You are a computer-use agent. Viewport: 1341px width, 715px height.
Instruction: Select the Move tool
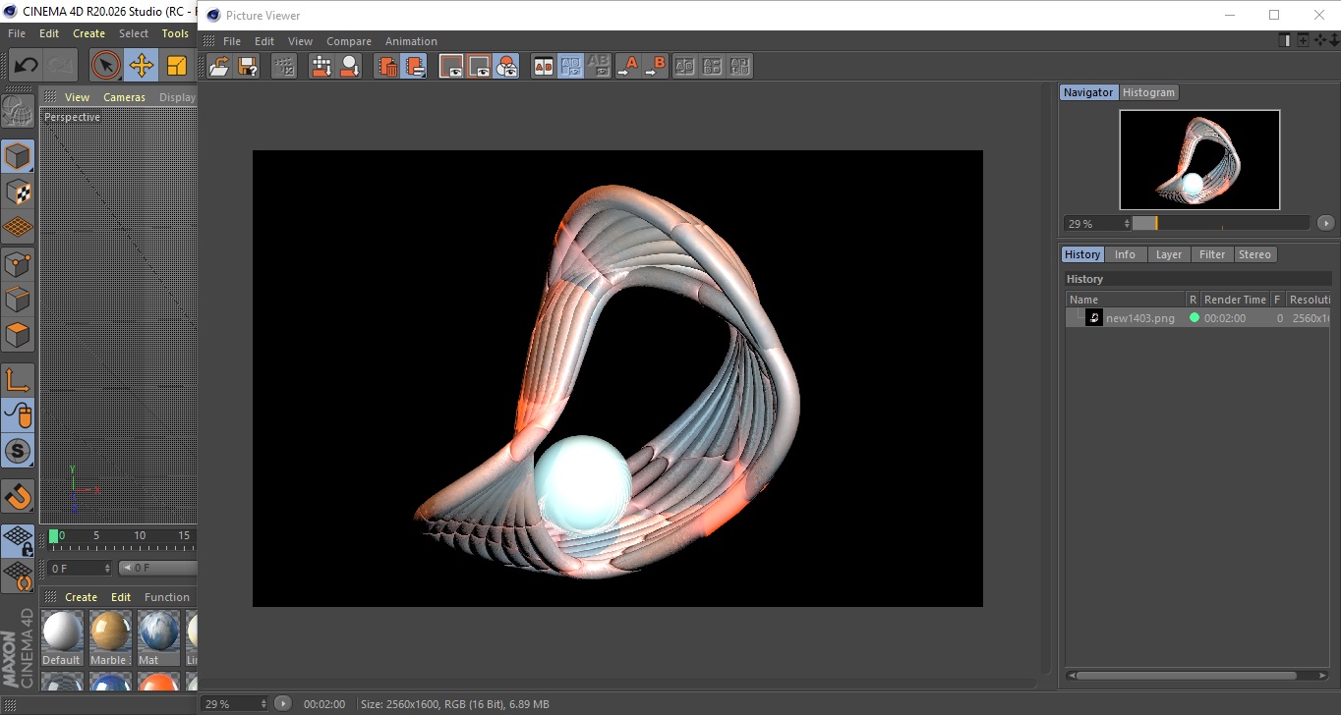(142, 66)
